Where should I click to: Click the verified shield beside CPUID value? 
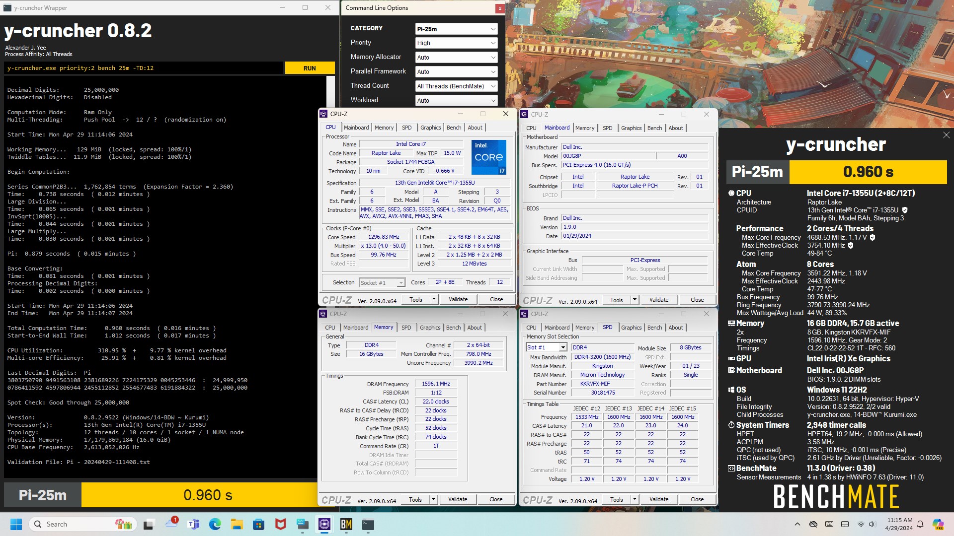905,210
